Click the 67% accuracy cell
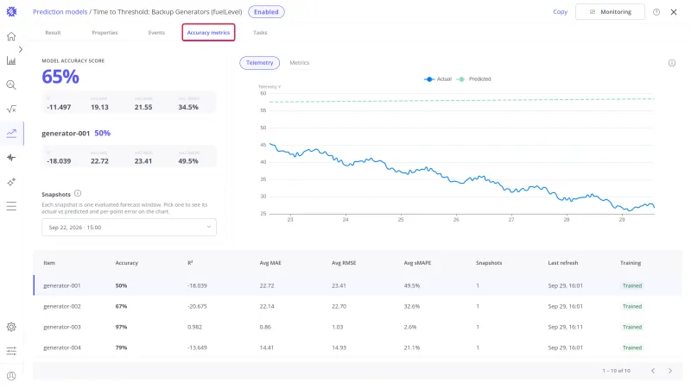 pos(121,306)
